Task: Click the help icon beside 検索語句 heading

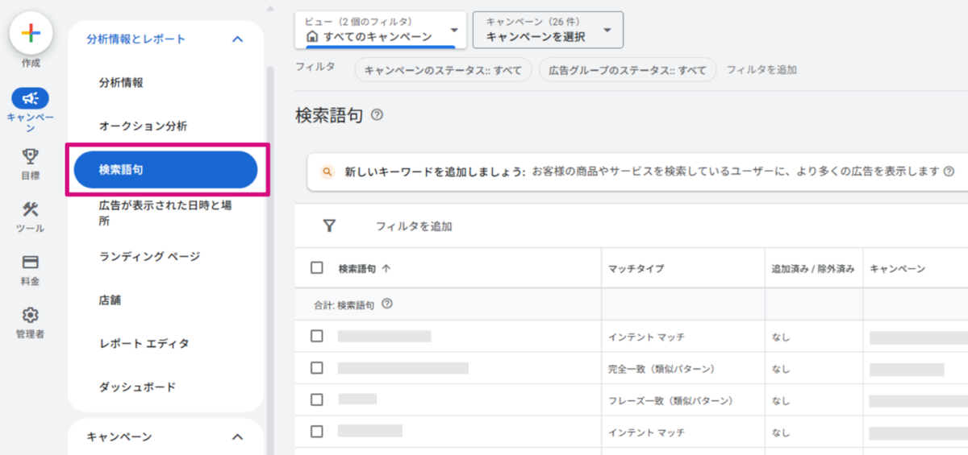Action: point(377,115)
